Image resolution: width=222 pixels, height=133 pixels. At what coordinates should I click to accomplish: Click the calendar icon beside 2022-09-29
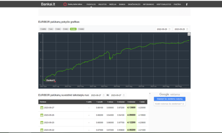point(169,29)
